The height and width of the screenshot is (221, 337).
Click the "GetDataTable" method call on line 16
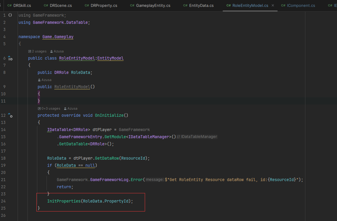(73, 144)
